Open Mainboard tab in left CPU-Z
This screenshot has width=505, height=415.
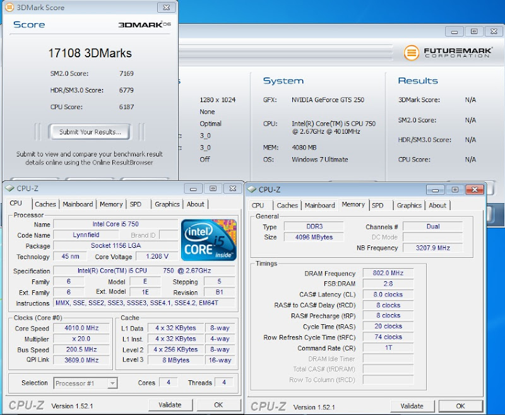78,204
